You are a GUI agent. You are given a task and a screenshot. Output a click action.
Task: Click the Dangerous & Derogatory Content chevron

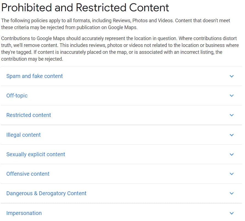[x=232, y=194]
